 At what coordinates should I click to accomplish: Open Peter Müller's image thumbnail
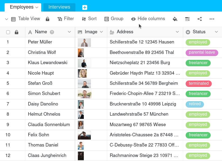(x=84, y=42)
